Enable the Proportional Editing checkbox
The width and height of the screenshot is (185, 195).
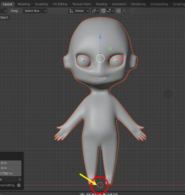point(19,185)
